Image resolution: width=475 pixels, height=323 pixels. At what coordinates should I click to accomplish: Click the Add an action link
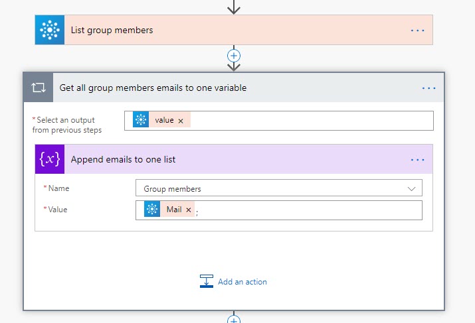click(242, 281)
